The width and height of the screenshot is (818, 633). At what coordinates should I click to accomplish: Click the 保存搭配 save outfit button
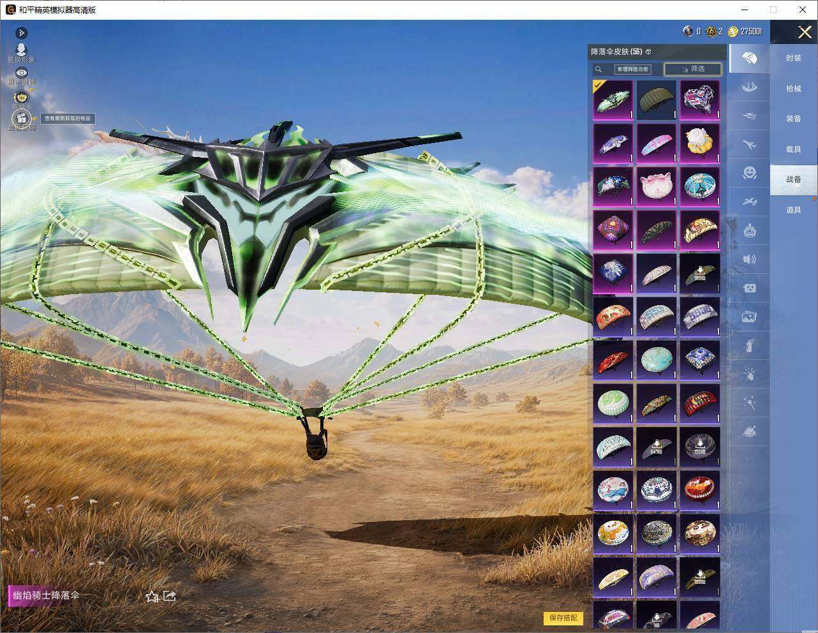[563, 618]
